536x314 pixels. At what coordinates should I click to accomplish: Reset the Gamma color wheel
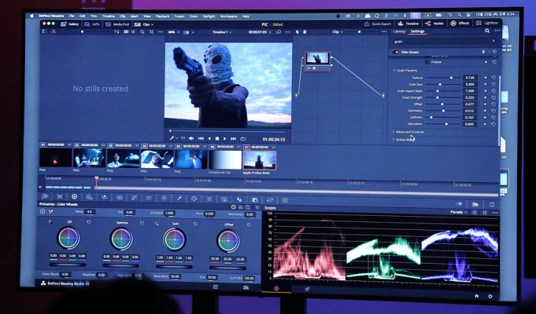pos(142,222)
